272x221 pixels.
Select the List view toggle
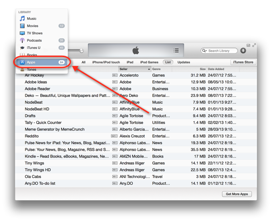[168, 62]
